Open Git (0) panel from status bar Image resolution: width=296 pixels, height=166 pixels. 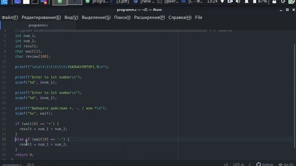click(286, 164)
